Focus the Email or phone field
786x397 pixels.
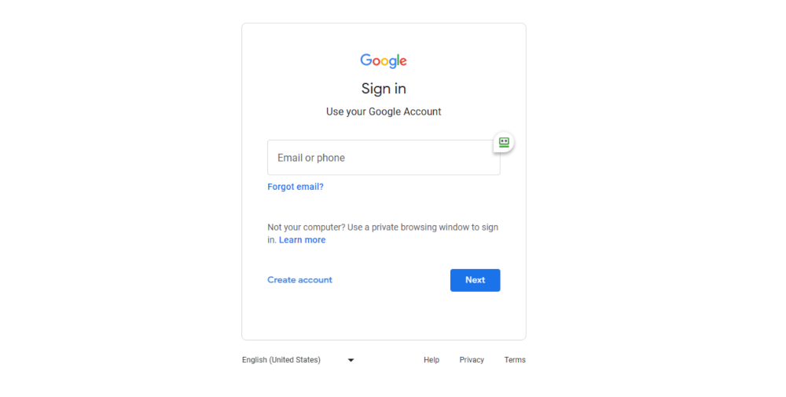point(384,158)
